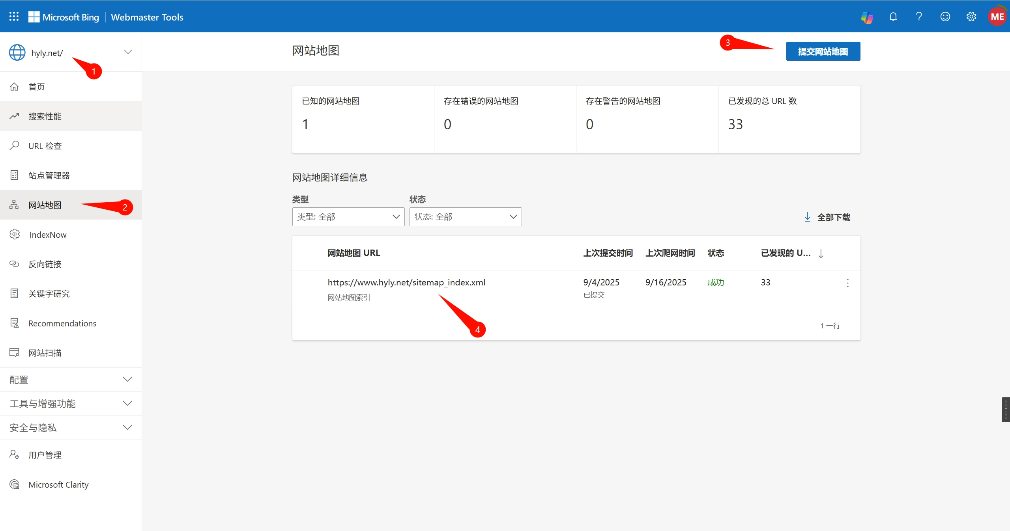Screen dimensions: 1010x531
Task: Click the Recommendations document icon
Action: tap(14, 323)
